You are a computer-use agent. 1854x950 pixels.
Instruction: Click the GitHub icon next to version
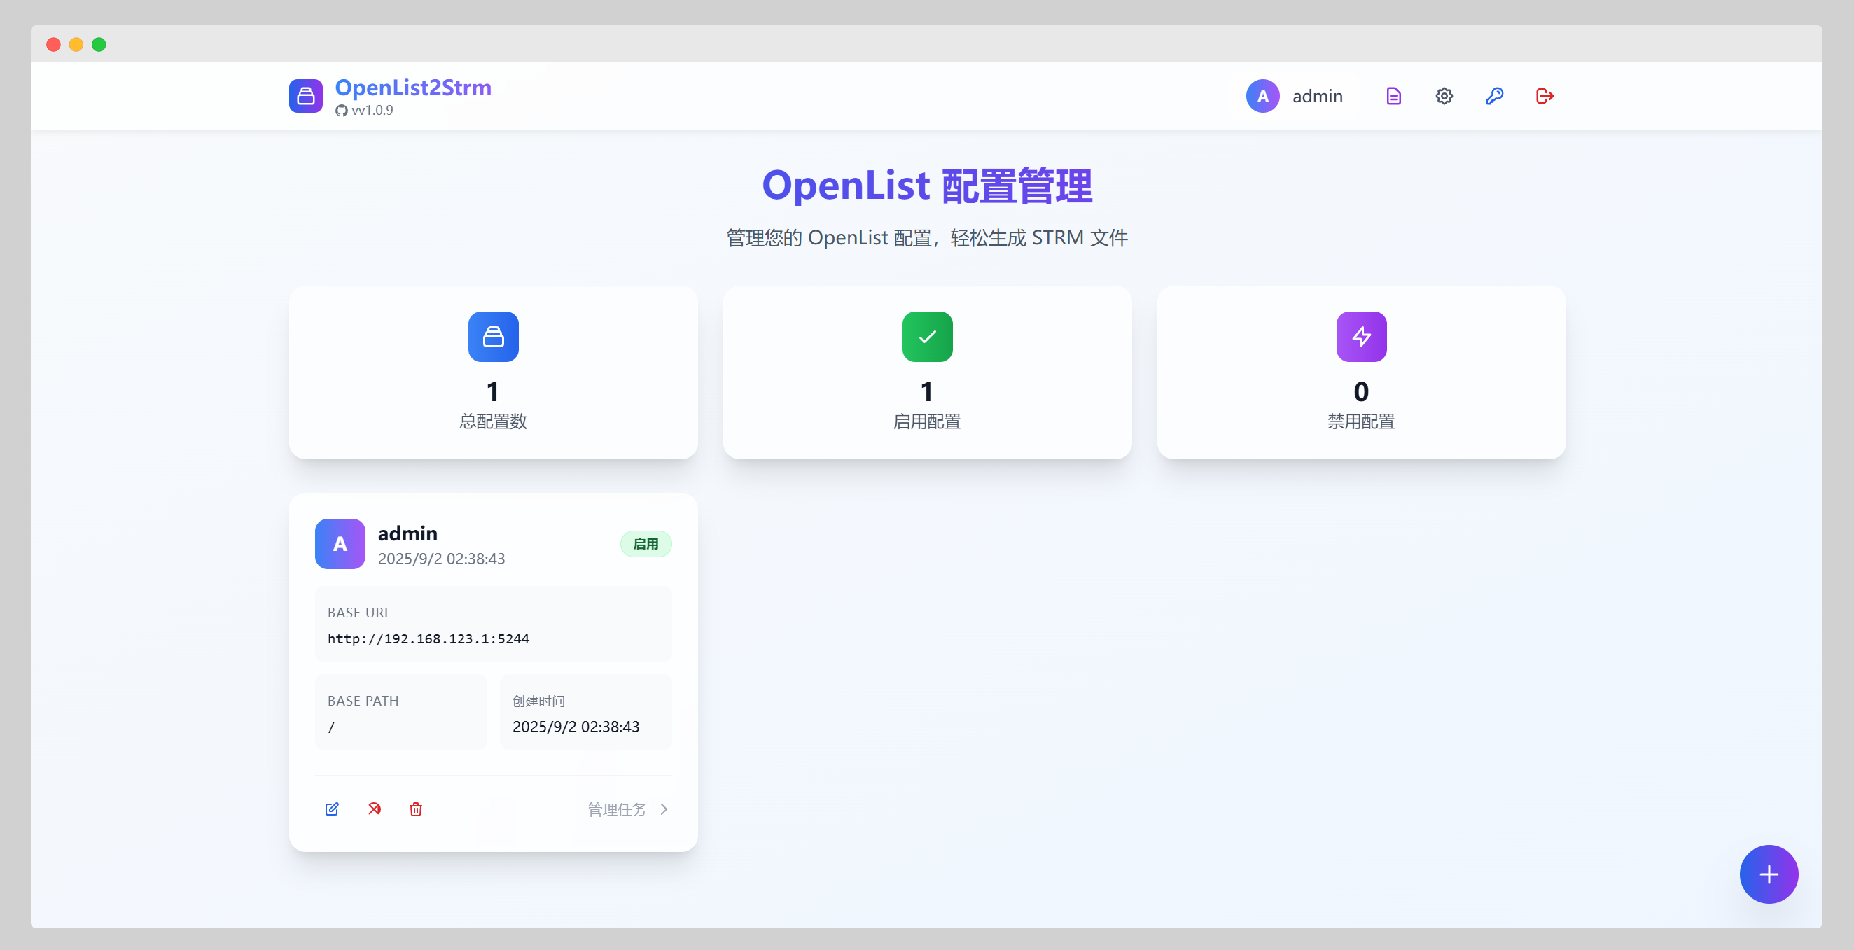pyautogui.click(x=341, y=110)
